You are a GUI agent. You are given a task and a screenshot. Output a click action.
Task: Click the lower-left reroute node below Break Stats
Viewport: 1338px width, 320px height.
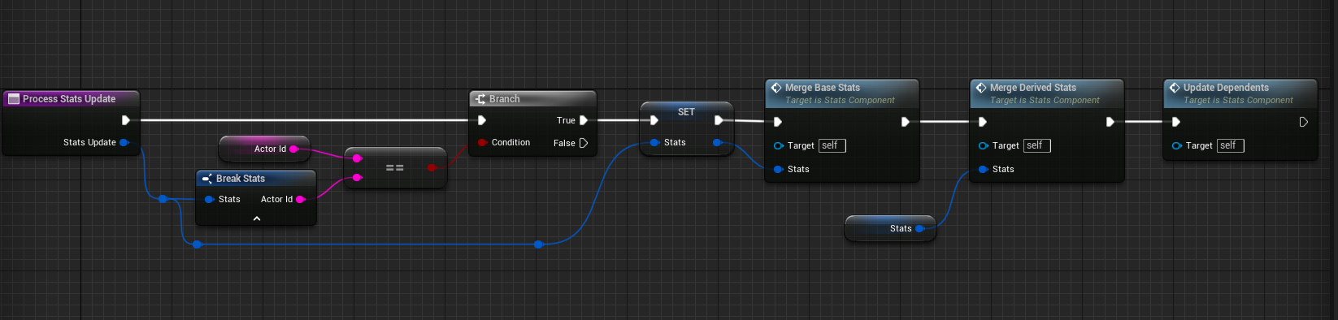tap(197, 244)
